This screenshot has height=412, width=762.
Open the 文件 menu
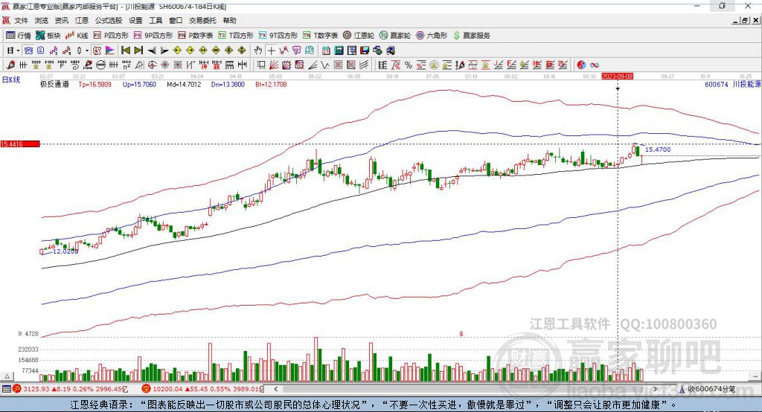click(x=22, y=20)
